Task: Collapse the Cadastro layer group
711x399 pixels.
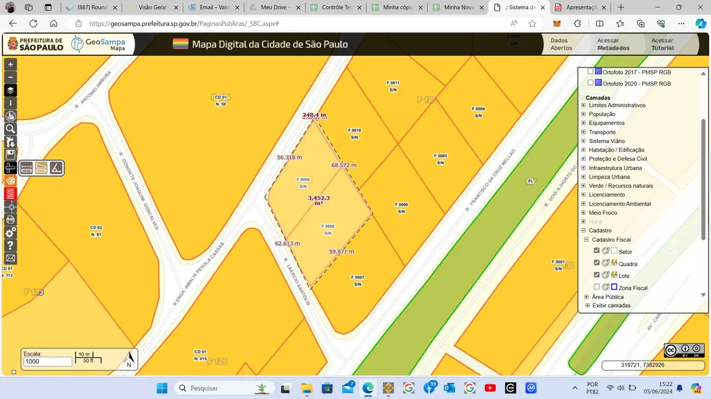Action: pyautogui.click(x=584, y=231)
